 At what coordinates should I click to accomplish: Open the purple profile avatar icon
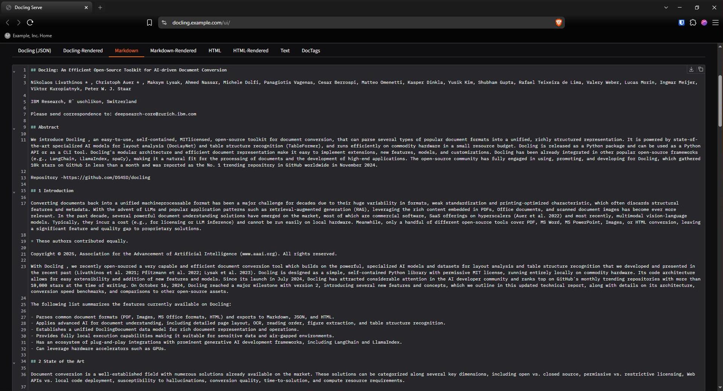704,23
